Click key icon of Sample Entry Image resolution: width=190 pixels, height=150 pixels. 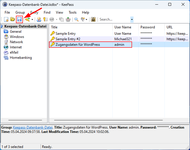pyautogui.click(x=53, y=33)
